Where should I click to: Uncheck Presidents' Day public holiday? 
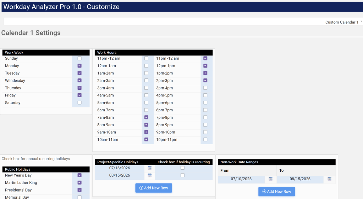point(79,190)
